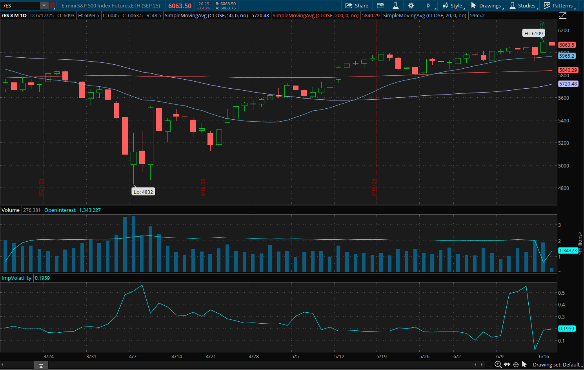Click the expansion area left arrow

(x=476, y=365)
